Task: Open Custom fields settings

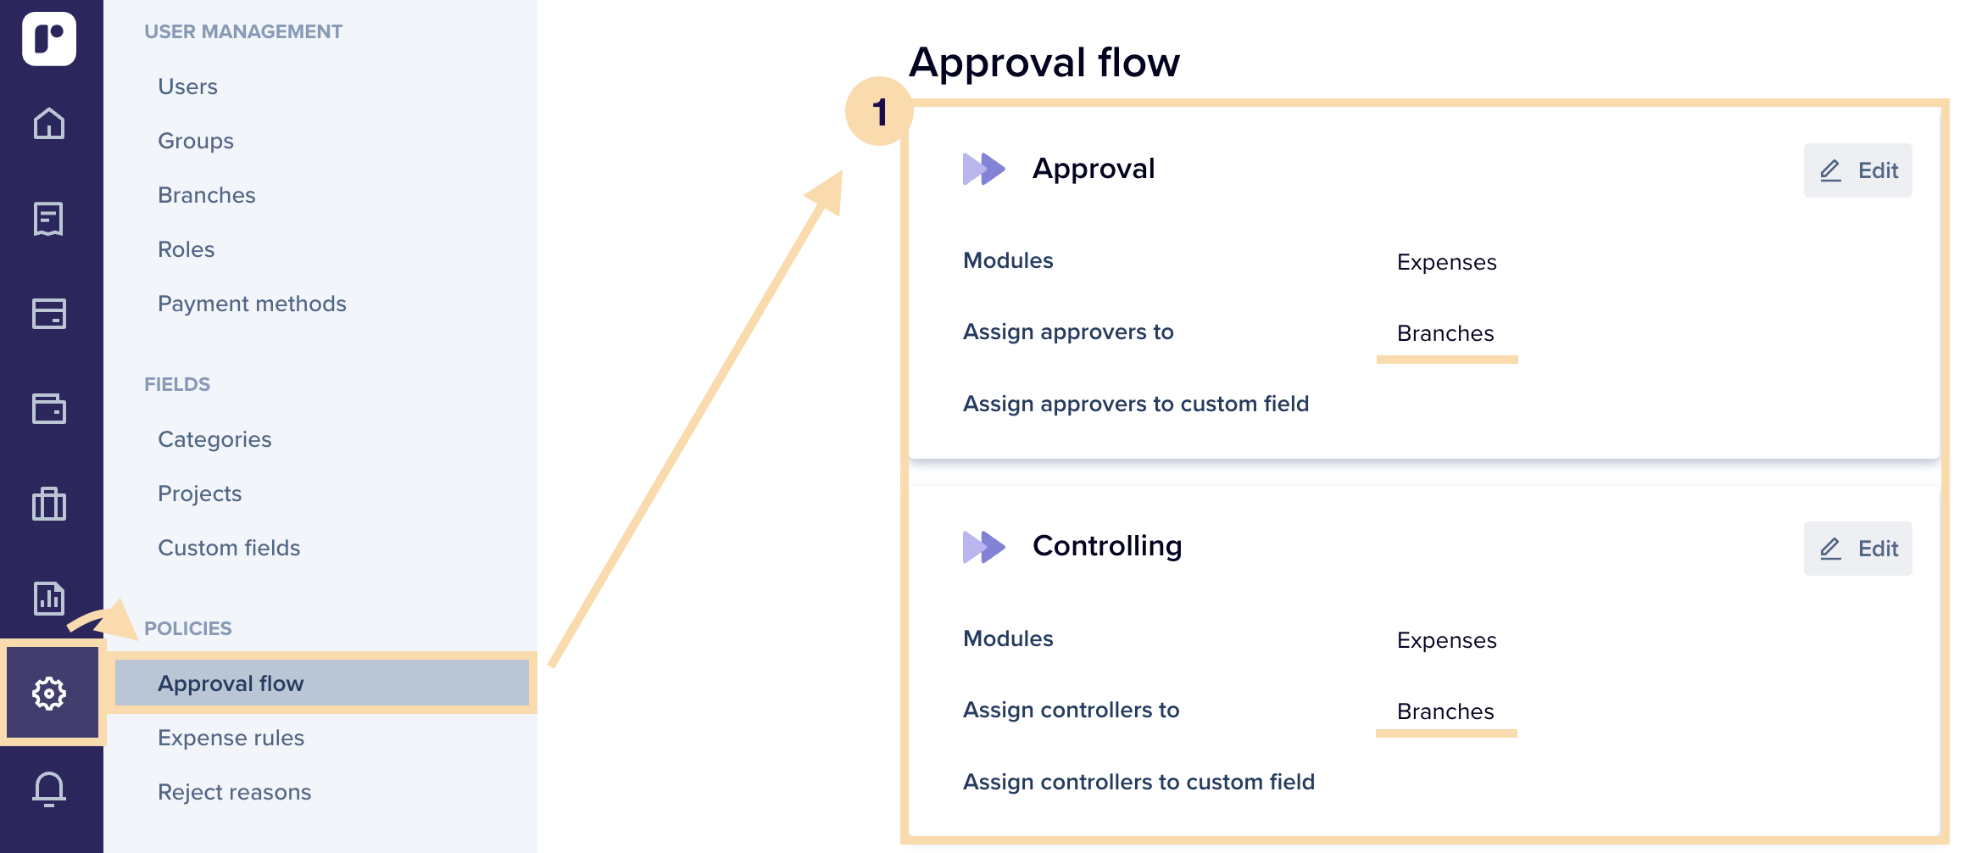Action: tap(229, 548)
